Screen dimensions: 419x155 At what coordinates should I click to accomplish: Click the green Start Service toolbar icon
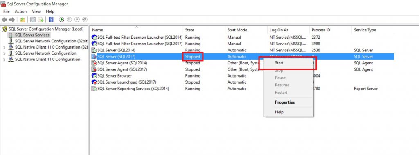point(62,20)
